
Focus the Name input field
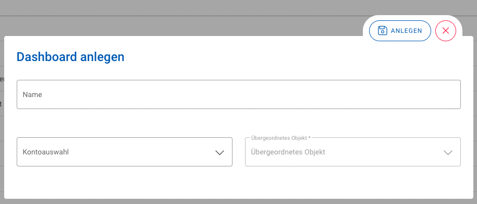click(x=239, y=94)
